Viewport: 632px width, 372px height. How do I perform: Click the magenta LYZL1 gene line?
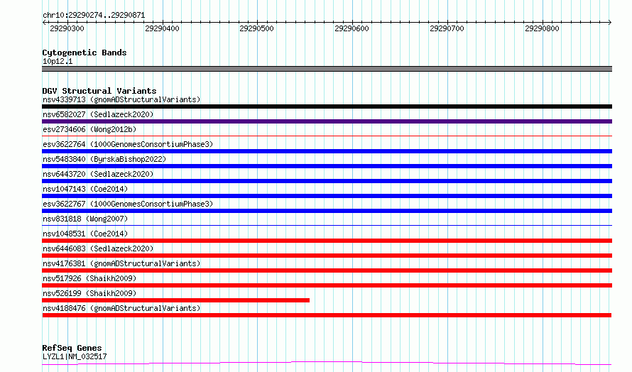pos(327,363)
